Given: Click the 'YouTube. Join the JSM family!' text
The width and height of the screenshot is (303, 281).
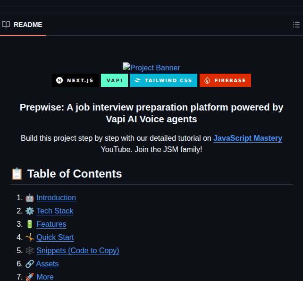Looking at the screenshot, I should [x=151, y=150].
